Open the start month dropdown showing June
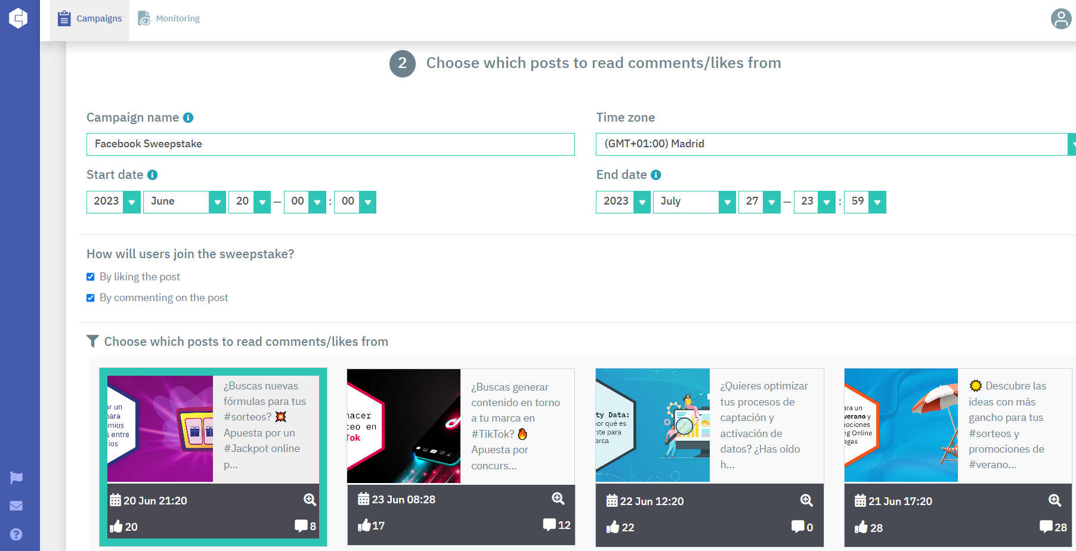The image size is (1076, 551). [217, 202]
